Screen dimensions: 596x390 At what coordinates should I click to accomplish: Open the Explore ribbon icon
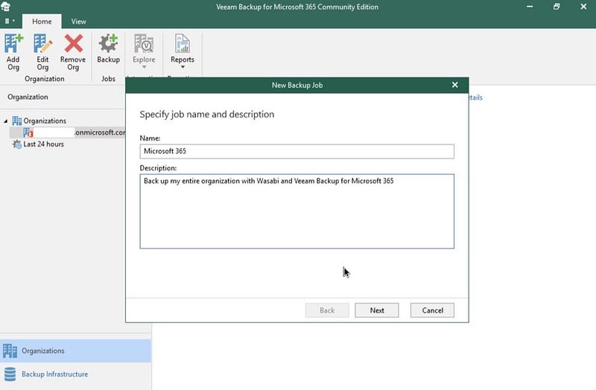pos(144,43)
